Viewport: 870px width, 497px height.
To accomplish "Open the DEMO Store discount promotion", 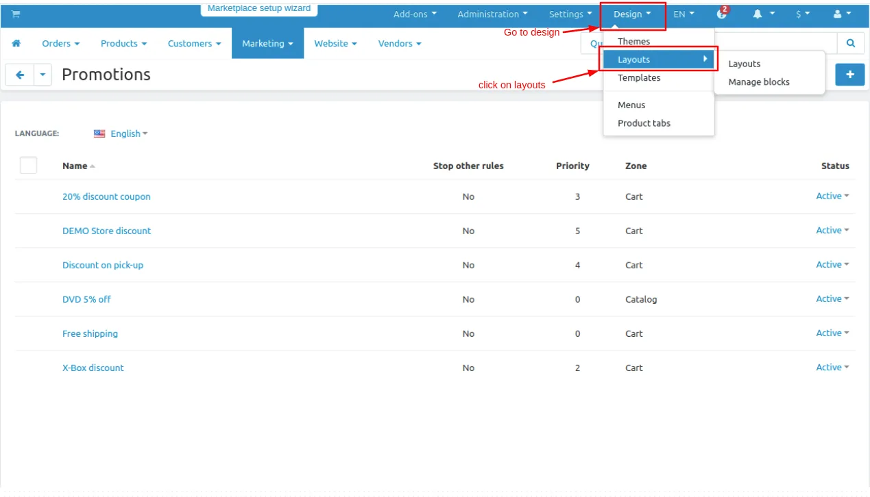I will 106,231.
